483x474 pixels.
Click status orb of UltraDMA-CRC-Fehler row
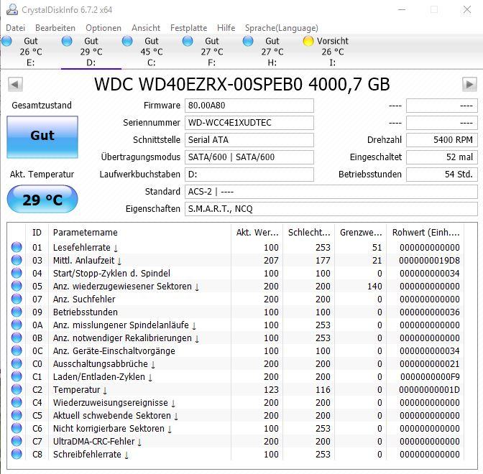[x=17, y=441]
